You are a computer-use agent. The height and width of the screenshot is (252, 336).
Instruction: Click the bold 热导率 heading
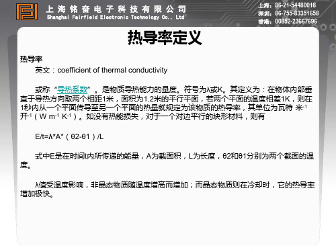(x=31, y=59)
